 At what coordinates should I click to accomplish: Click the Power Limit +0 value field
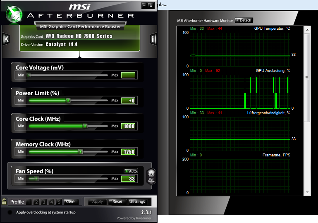(x=128, y=101)
